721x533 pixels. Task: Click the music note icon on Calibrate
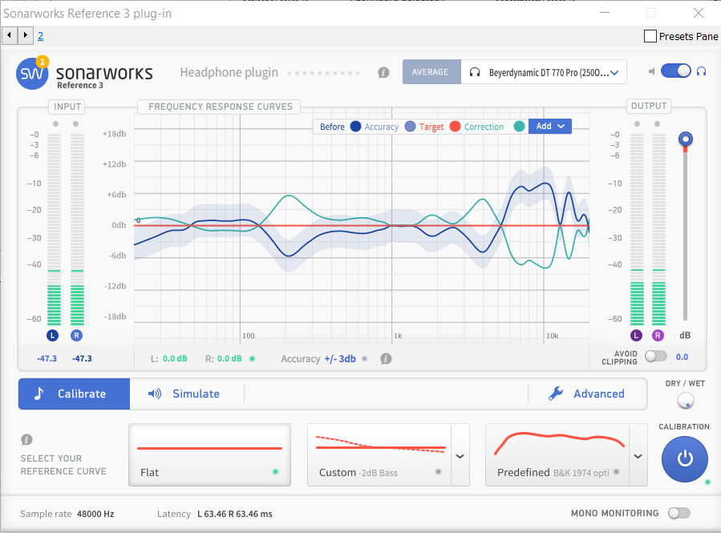click(39, 394)
